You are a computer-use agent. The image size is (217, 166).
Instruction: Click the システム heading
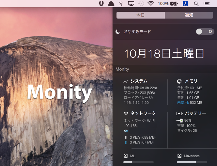[x=139, y=81]
